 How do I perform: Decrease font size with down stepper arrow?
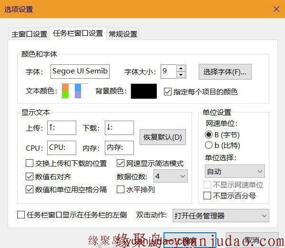[181, 74]
